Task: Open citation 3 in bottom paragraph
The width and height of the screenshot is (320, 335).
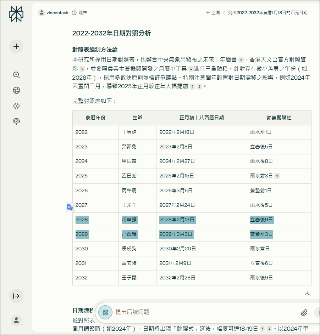Action: pos(263,329)
